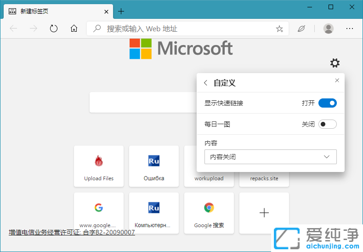Maximize the browser window
Image resolution: width=363 pixels, height=252 pixels.
click(331, 7)
